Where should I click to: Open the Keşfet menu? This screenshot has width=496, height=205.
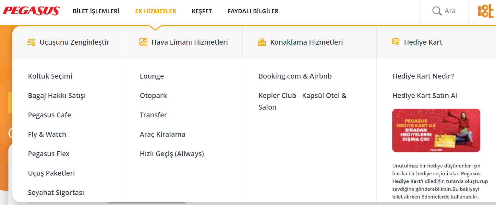click(202, 11)
